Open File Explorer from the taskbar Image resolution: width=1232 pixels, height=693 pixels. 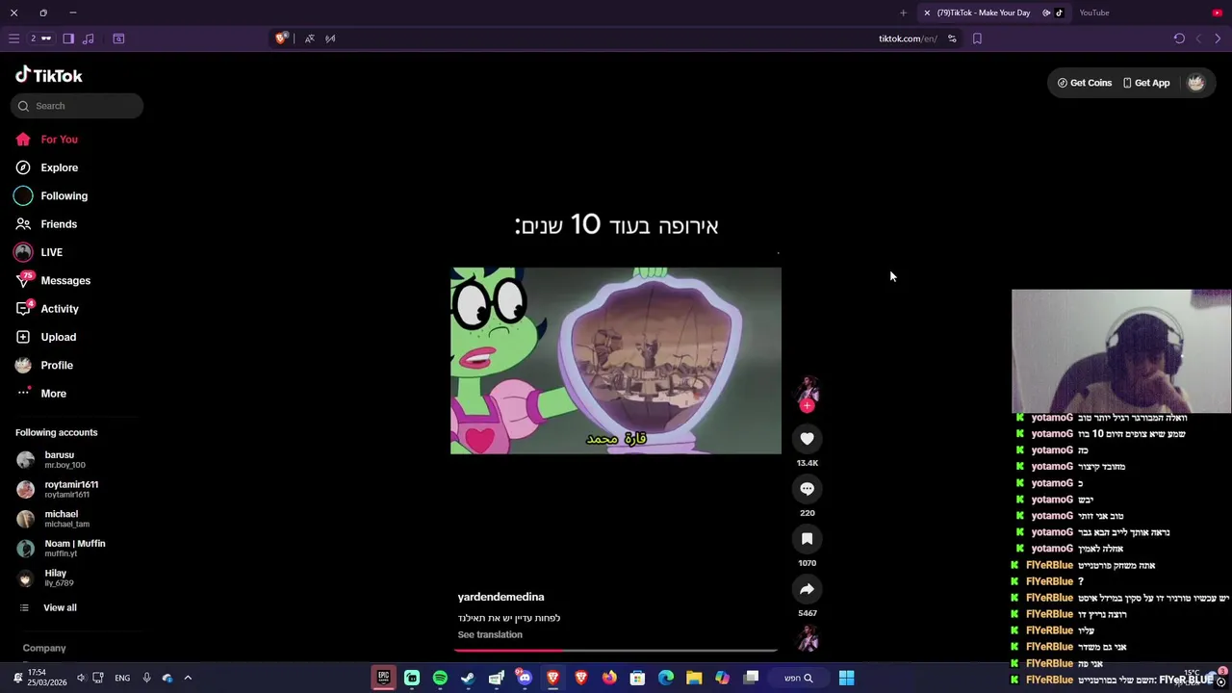(694, 678)
